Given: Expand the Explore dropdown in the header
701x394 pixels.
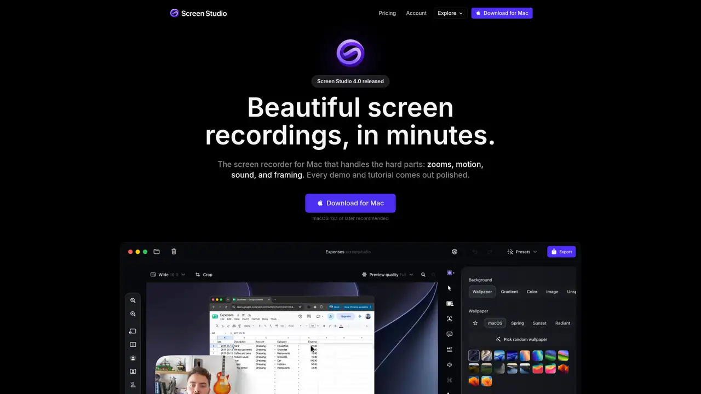Looking at the screenshot, I should point(450,13).
